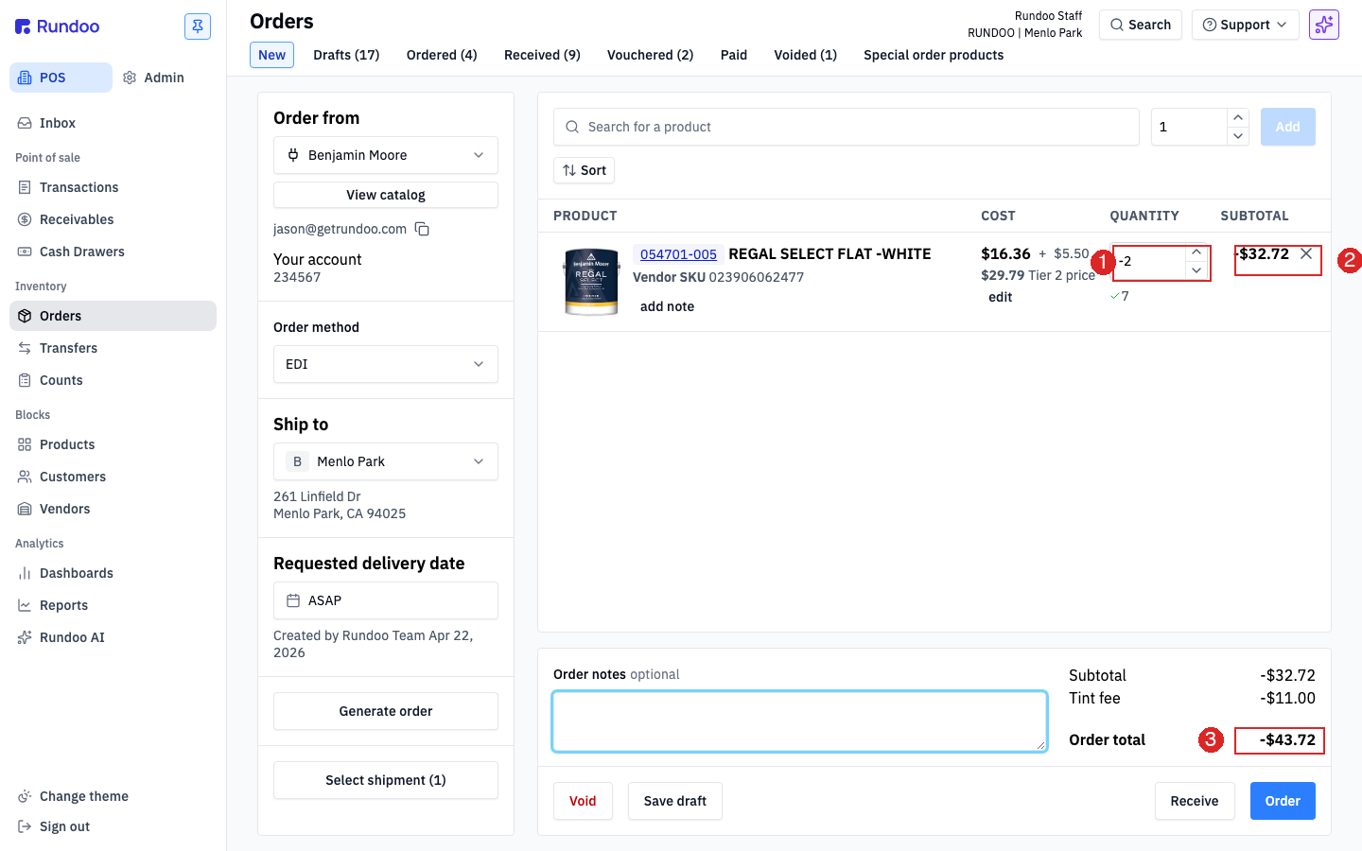Click Select shipment (1) button

click(x=386, y=780)
